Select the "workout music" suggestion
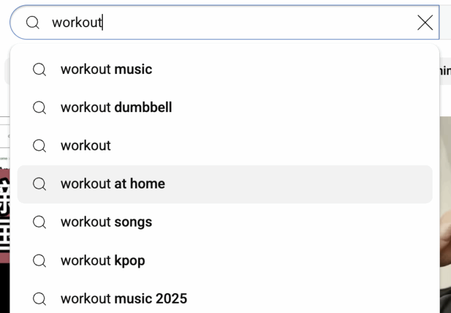Image resolution: width=451 pixels, height=313 pixels. (x=106, y=69)
